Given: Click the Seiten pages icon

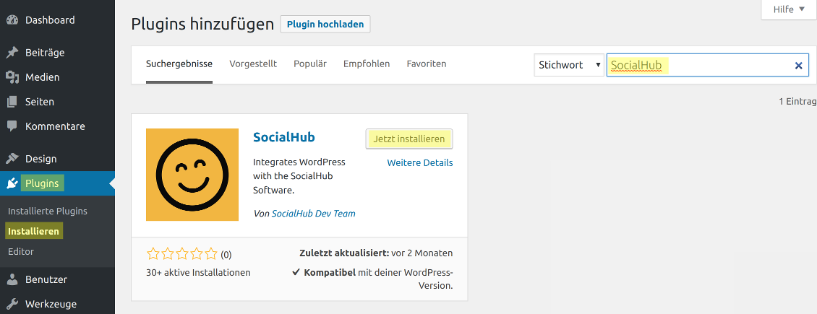Looking at the screenshot, I should [12, 102].
